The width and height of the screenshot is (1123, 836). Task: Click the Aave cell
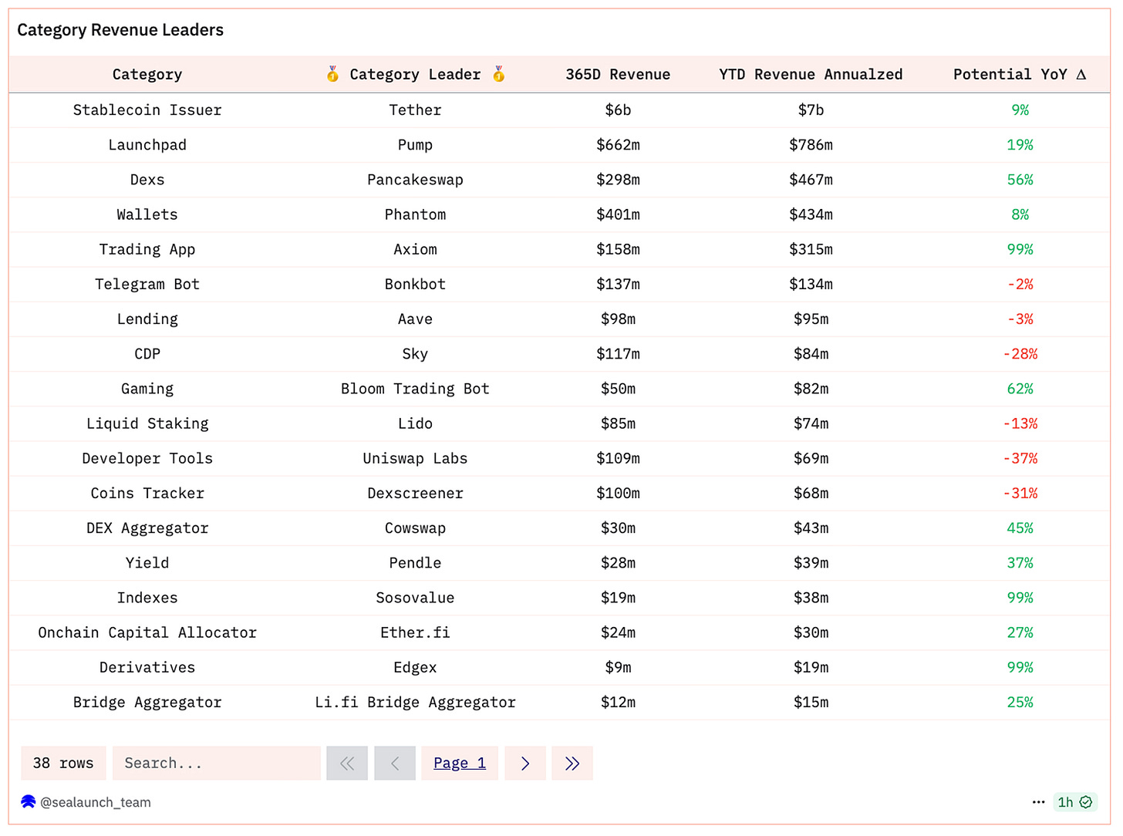415,319
